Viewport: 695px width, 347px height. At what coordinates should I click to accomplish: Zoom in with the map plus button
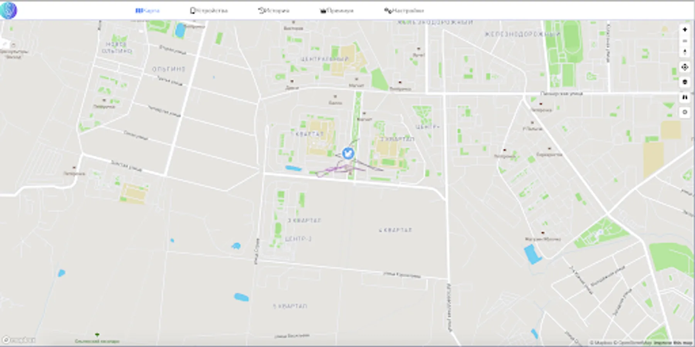685,30
